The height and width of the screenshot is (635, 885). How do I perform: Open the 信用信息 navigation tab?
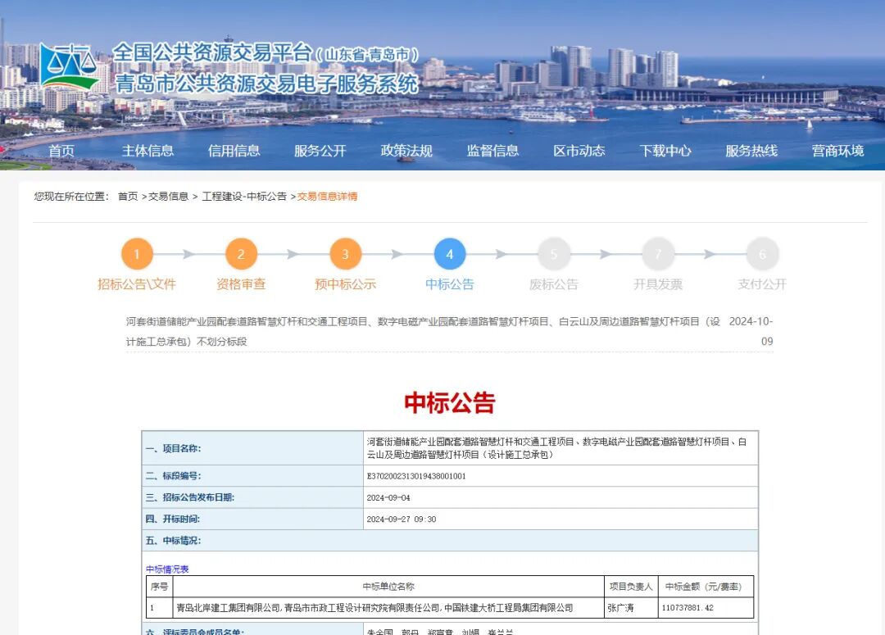(234, 151)
